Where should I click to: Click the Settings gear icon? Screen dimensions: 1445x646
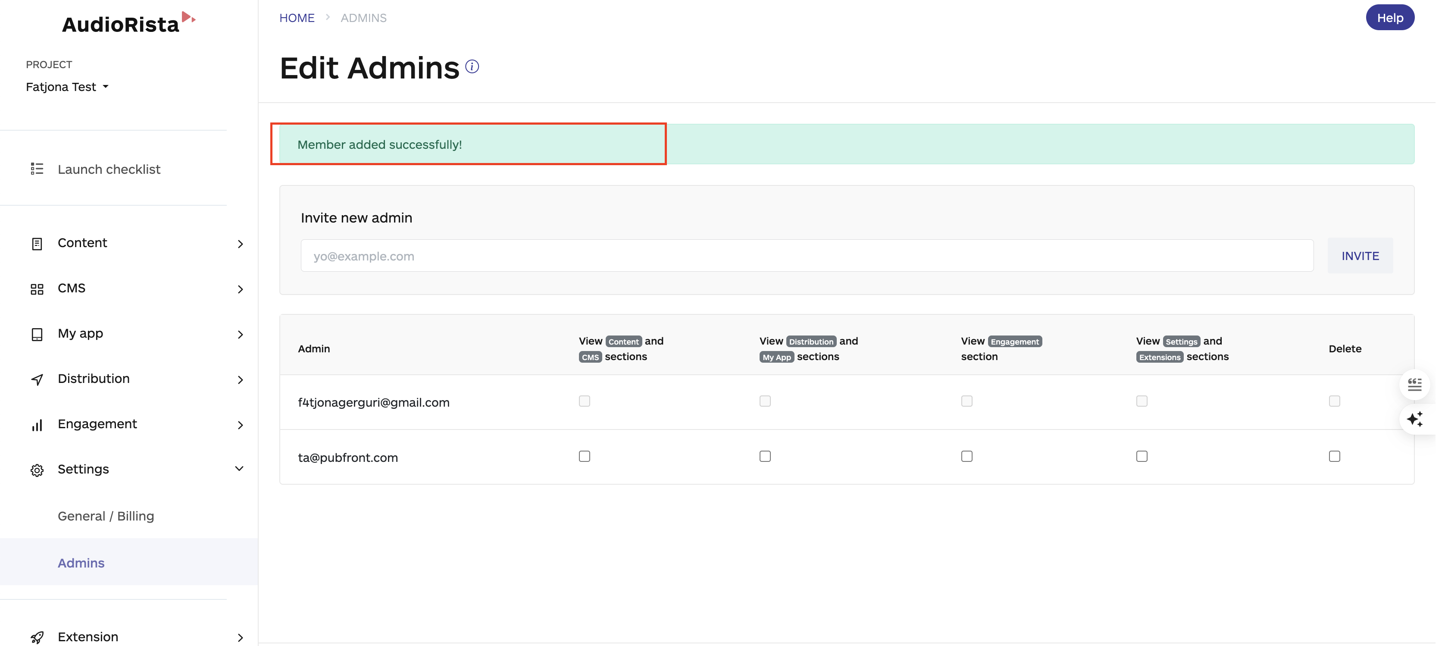[x=37, y=470]
